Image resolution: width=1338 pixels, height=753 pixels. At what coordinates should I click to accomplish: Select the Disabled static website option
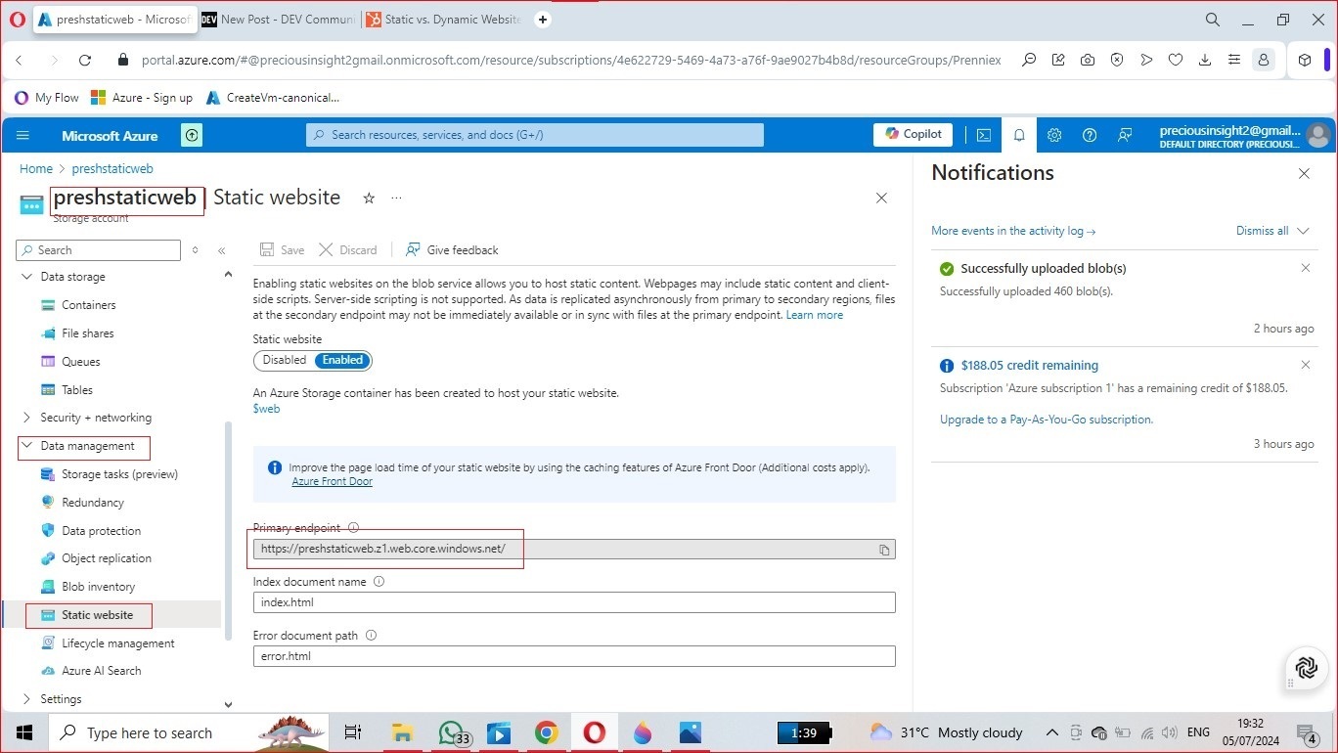(x=285, y=361)
